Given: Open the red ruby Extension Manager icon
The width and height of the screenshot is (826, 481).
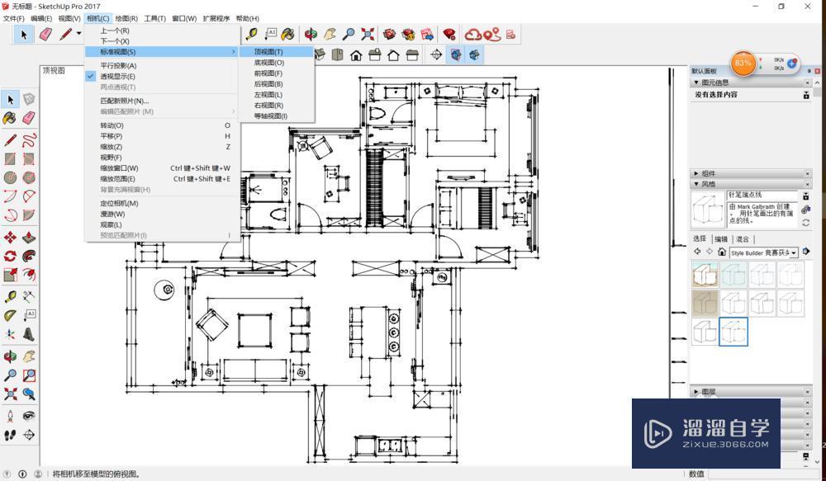Looking at the screenshot, I should click(x=449, y=35).
